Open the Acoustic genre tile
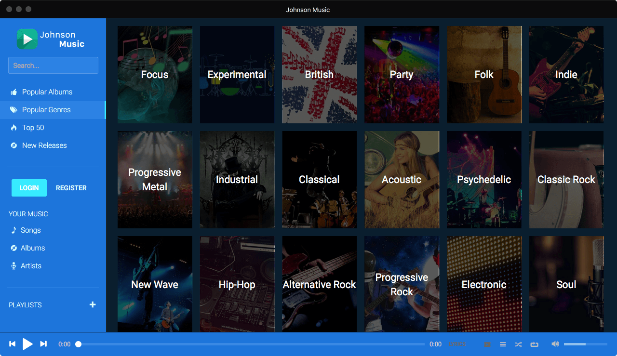This screenshot has height=356, width=617. 402,180
